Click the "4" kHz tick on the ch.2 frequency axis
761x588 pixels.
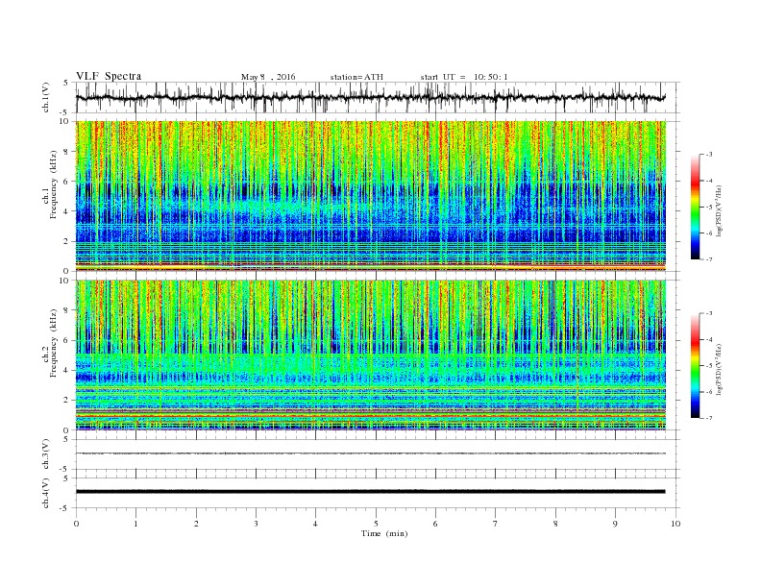click(x=66, y=370)
